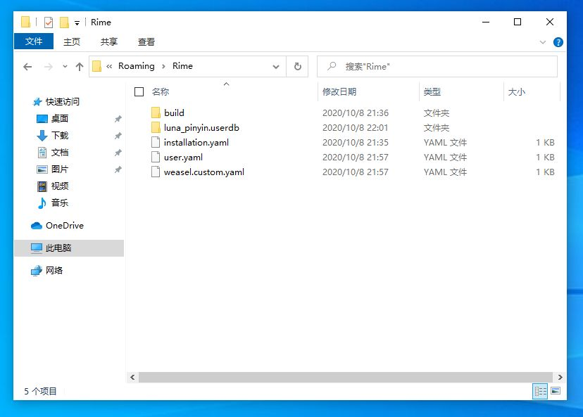Screen dimensions: 583x417
Task: Click inside the 搜索"Rime" search box
Action: pyautogui.click(x=437, y=65)
